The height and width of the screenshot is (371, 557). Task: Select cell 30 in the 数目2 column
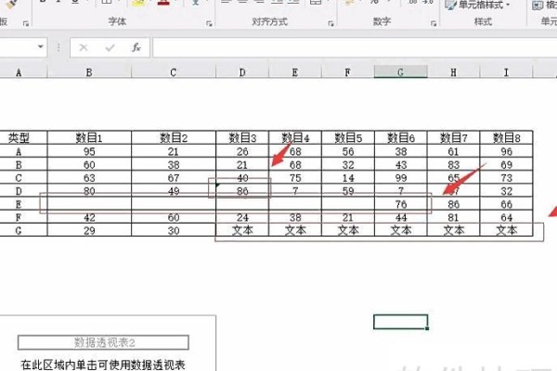click(x=174, y=230)
